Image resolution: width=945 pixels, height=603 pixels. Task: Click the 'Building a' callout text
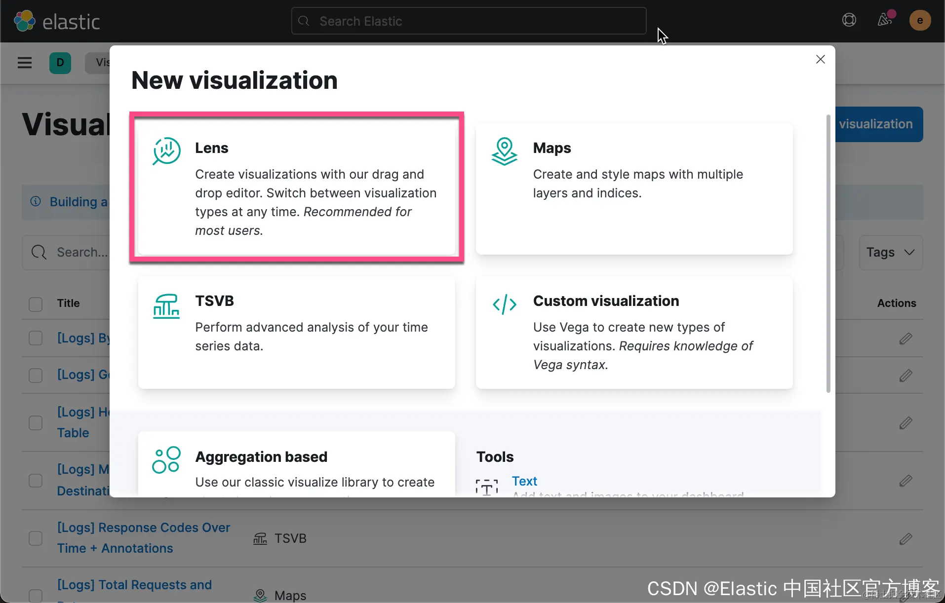click(79, 202)
